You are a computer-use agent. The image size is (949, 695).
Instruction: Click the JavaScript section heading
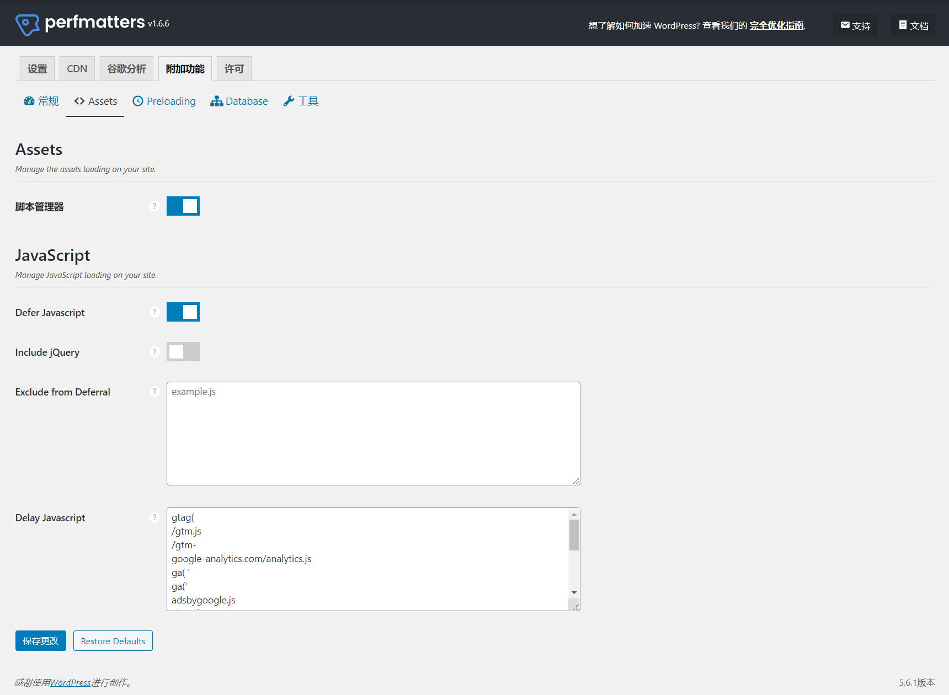(x=52, y=255)
